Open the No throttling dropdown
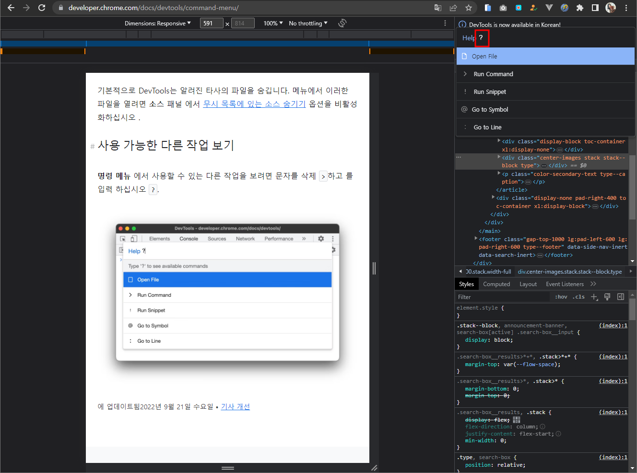 (308, 23)
